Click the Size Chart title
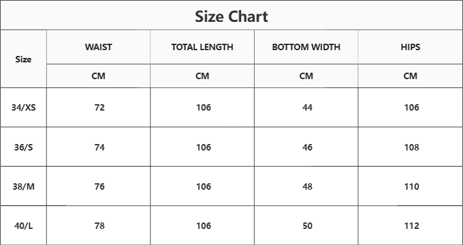 tap(232, 16)
